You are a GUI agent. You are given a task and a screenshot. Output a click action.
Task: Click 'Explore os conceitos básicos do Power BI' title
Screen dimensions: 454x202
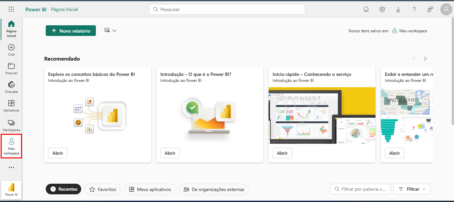pyautogui.click(x=92, y=74)
